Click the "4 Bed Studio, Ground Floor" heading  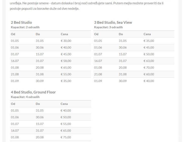[33, 92]
